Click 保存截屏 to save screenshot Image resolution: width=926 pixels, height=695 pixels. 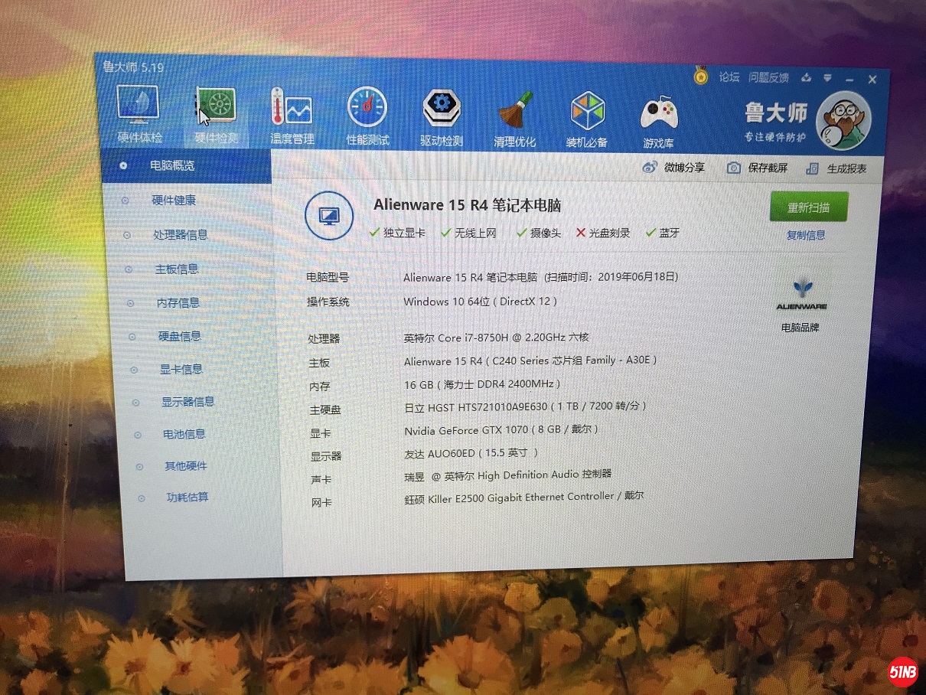[757, 168]
